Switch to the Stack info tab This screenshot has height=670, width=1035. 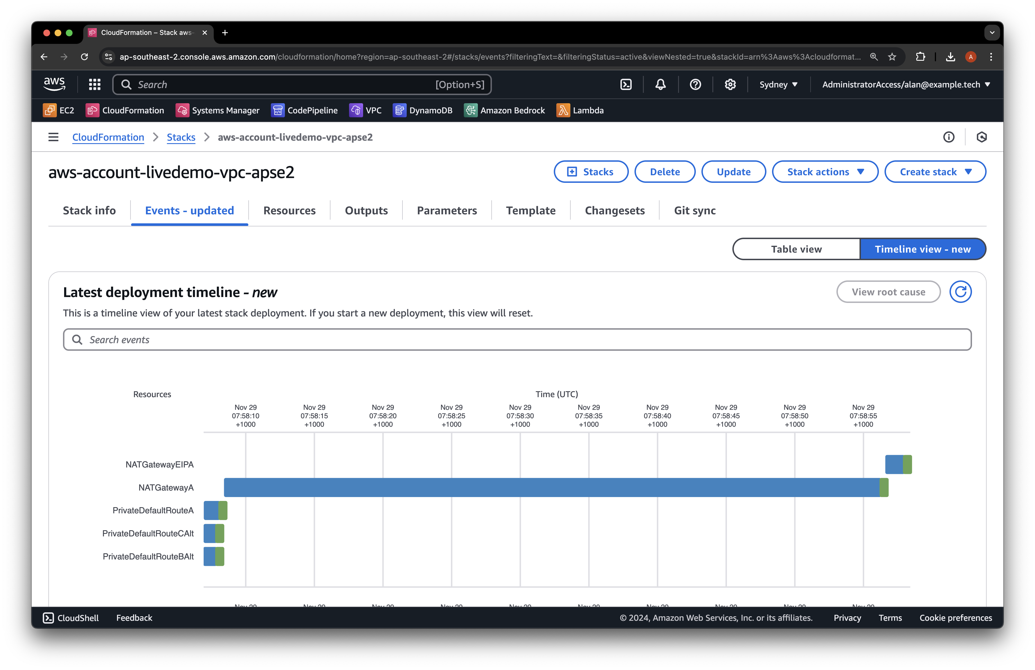coord(89,210)
